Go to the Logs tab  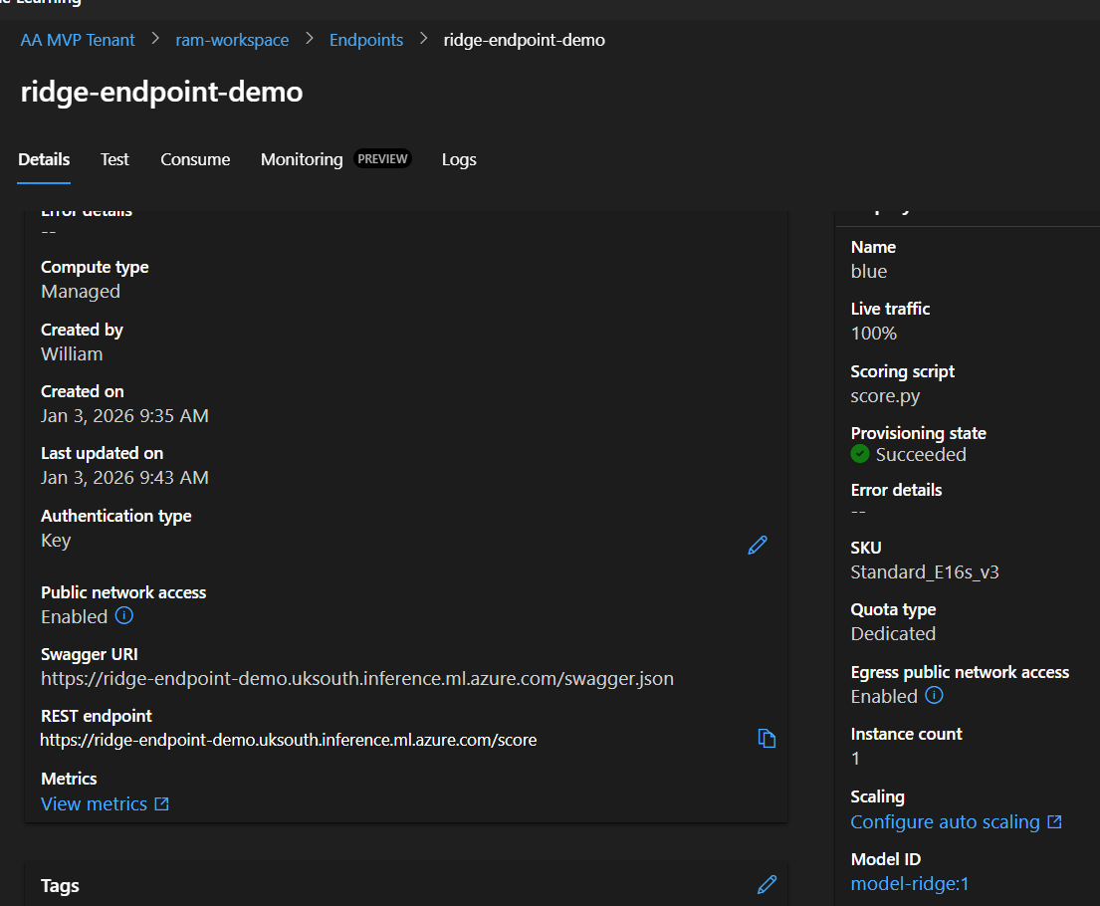(459, 159)
